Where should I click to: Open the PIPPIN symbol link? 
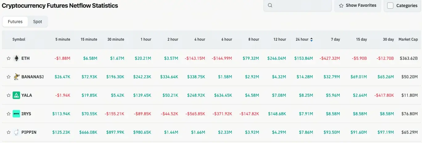(x=29, y=132)
